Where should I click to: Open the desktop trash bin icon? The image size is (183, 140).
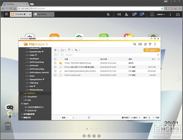click(x=8, y=126)
